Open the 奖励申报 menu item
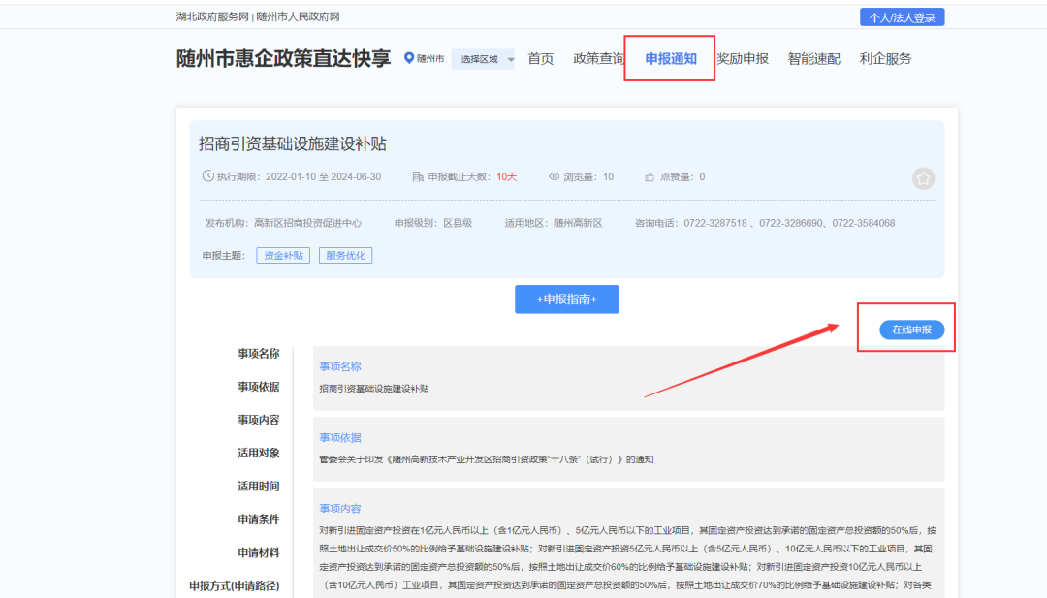 742,58
